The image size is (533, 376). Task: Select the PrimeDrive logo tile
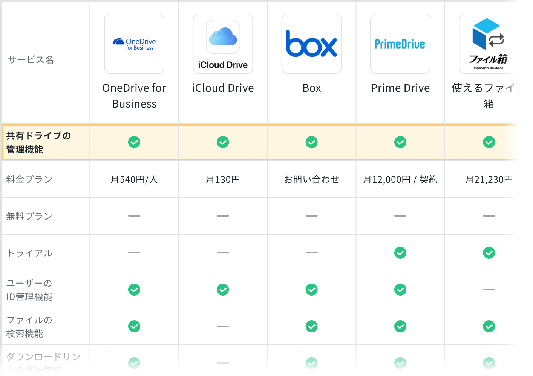pos(400,44)
